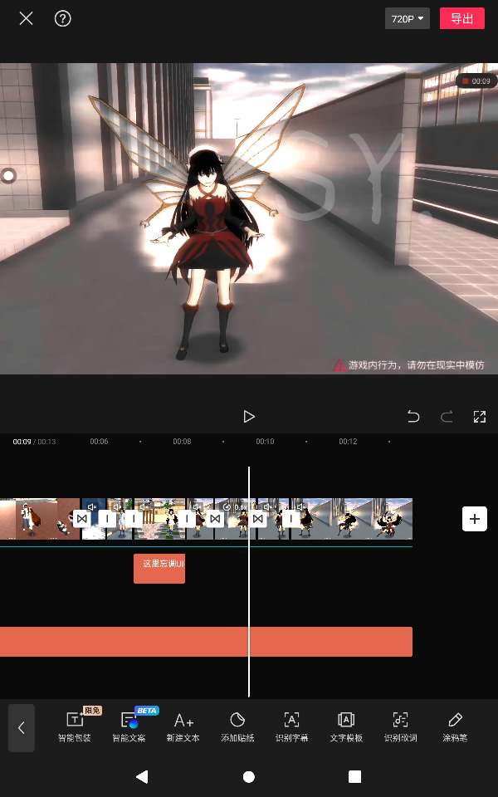Tap the cut marker right after the courtyard fence clip
498x797 pixels.
[187, 519]
